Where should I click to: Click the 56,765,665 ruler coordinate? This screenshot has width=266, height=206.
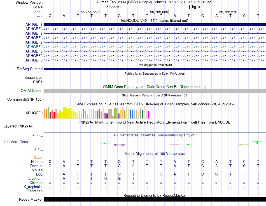point(159,12)
